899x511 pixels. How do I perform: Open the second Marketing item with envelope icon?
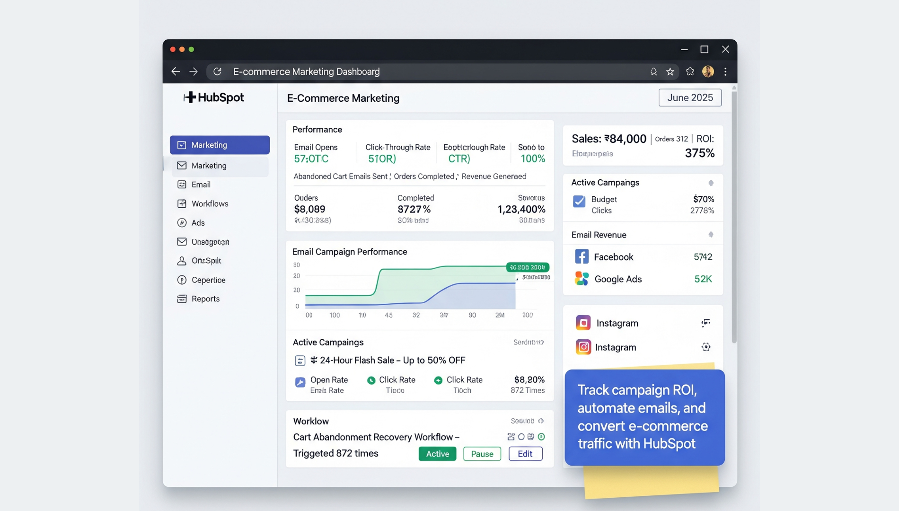220,166
